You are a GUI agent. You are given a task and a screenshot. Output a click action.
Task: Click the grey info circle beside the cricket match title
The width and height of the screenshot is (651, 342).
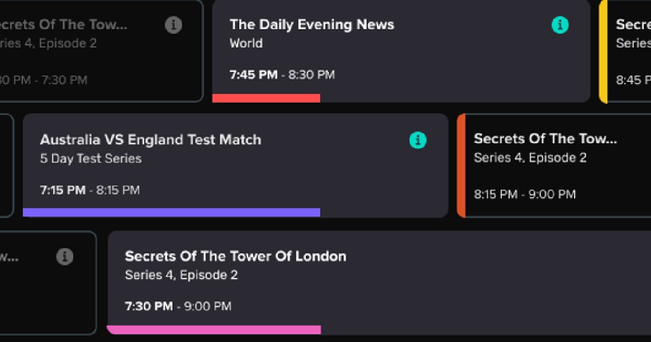[417, 140]
